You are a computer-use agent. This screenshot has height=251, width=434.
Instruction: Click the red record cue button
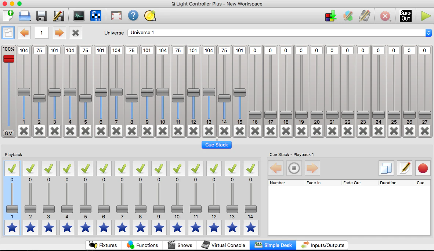[423, 168]
